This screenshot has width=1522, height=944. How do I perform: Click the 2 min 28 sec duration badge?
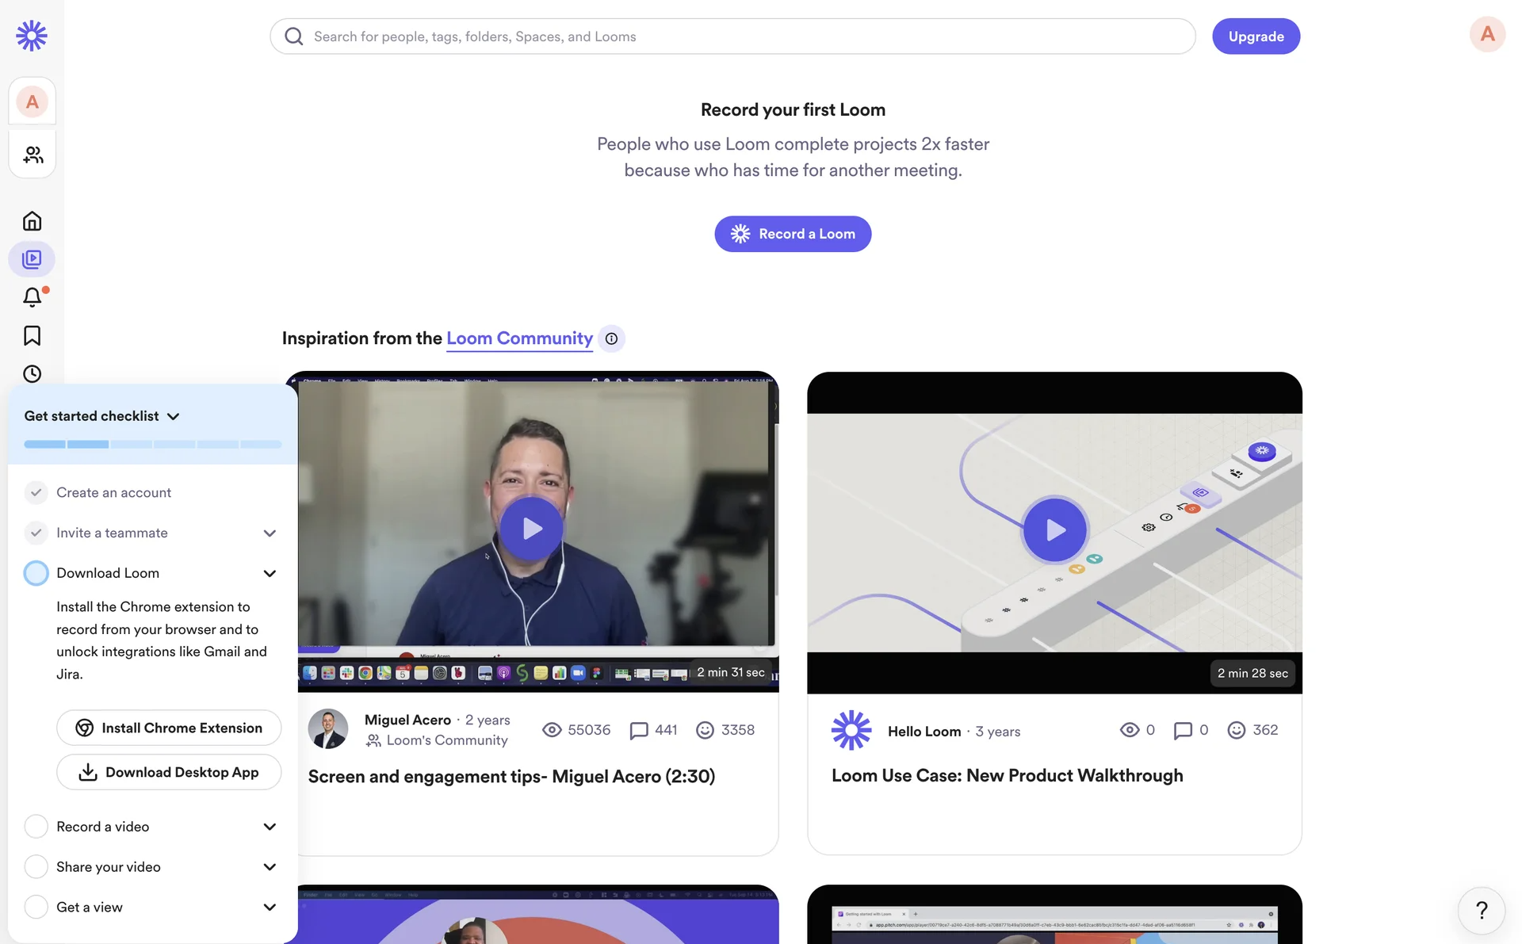(x=1252, y=673)
